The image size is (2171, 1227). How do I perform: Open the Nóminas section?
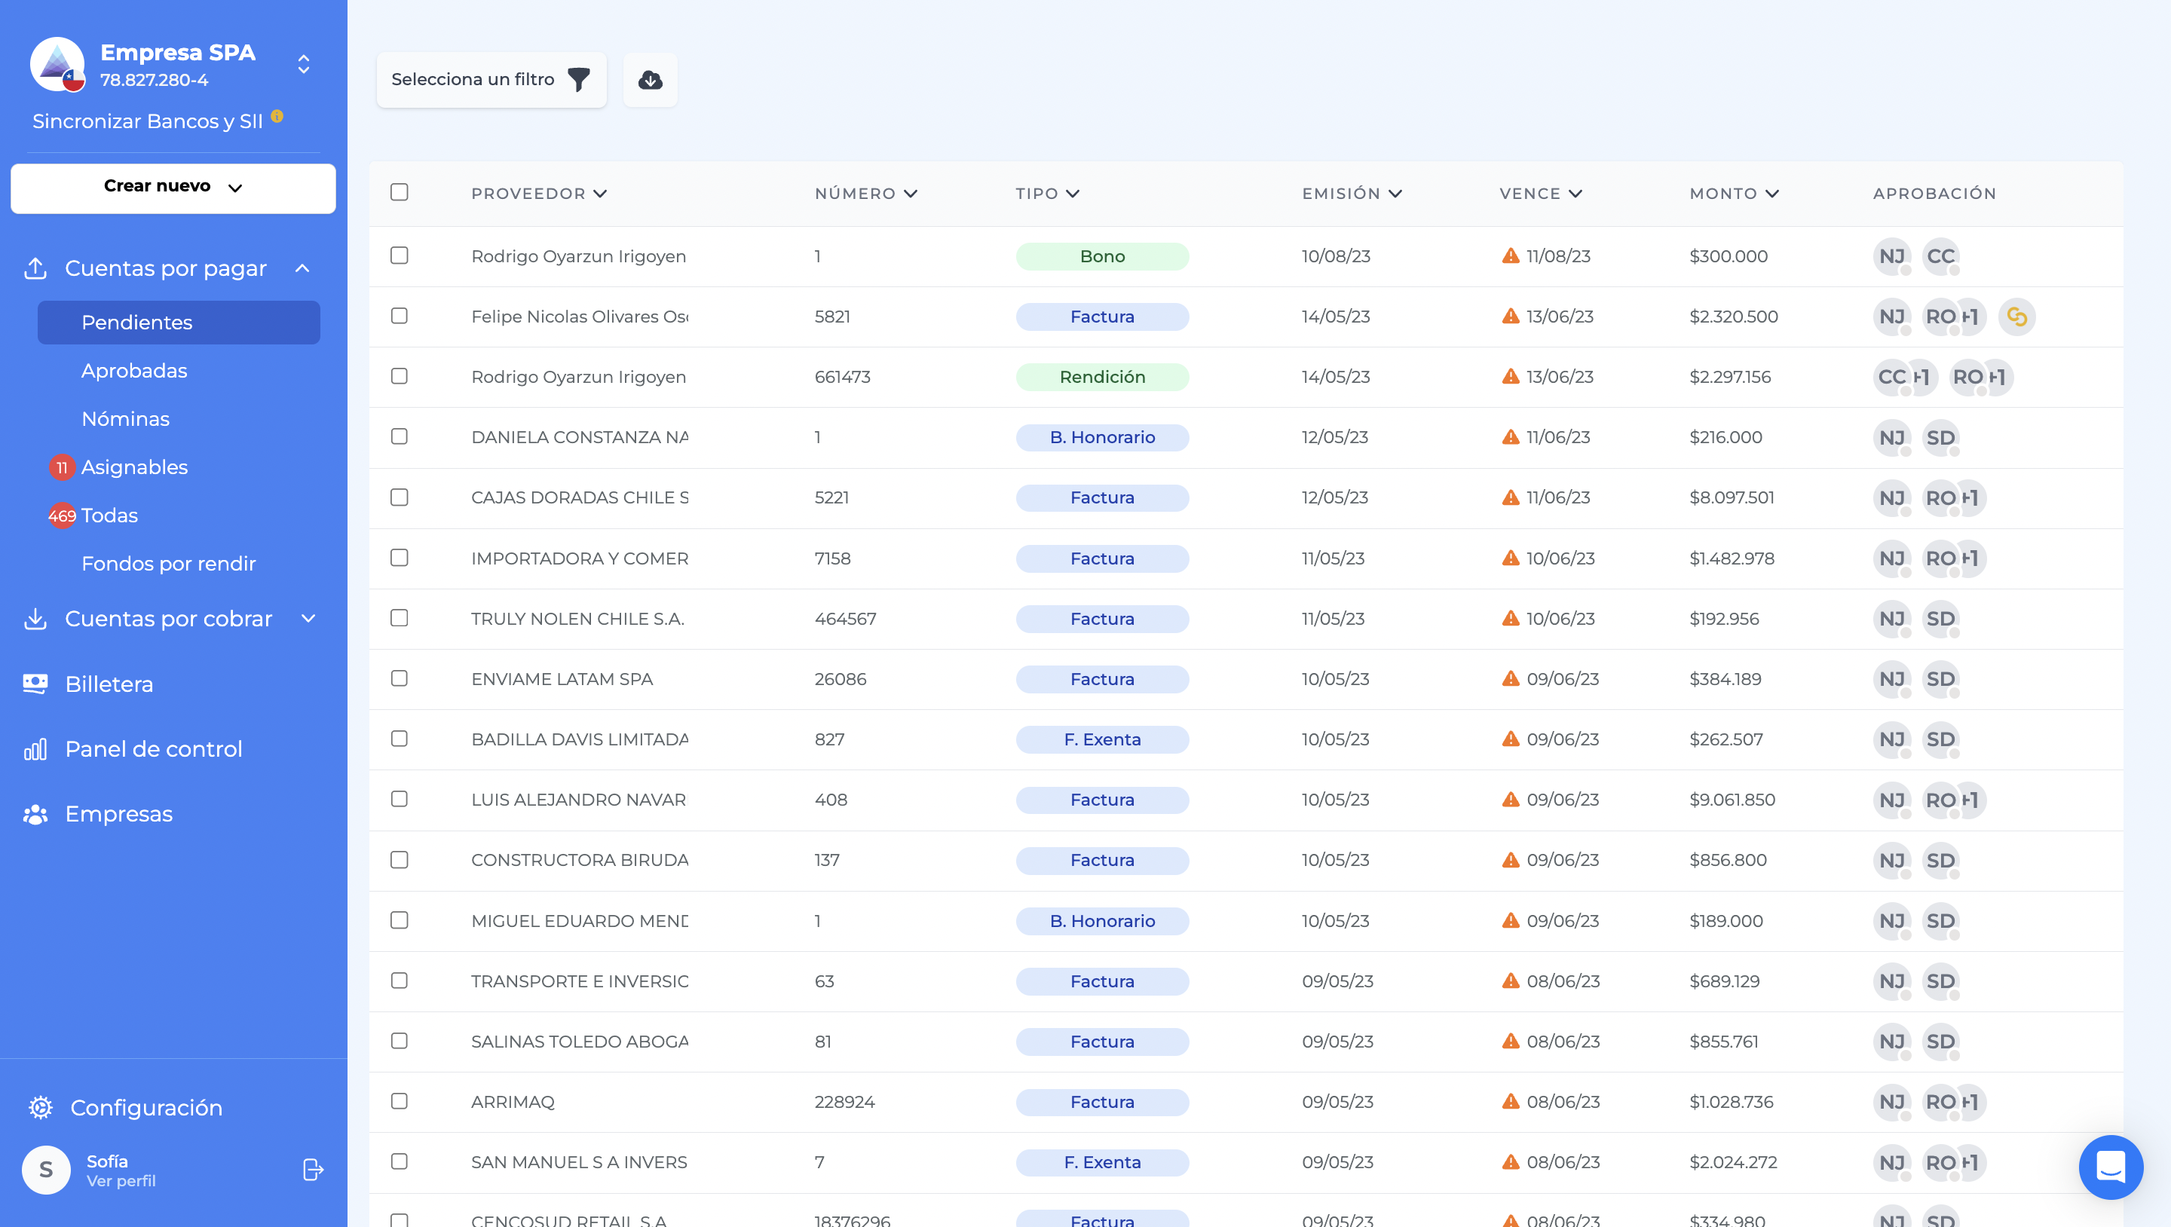coord(124,418)
